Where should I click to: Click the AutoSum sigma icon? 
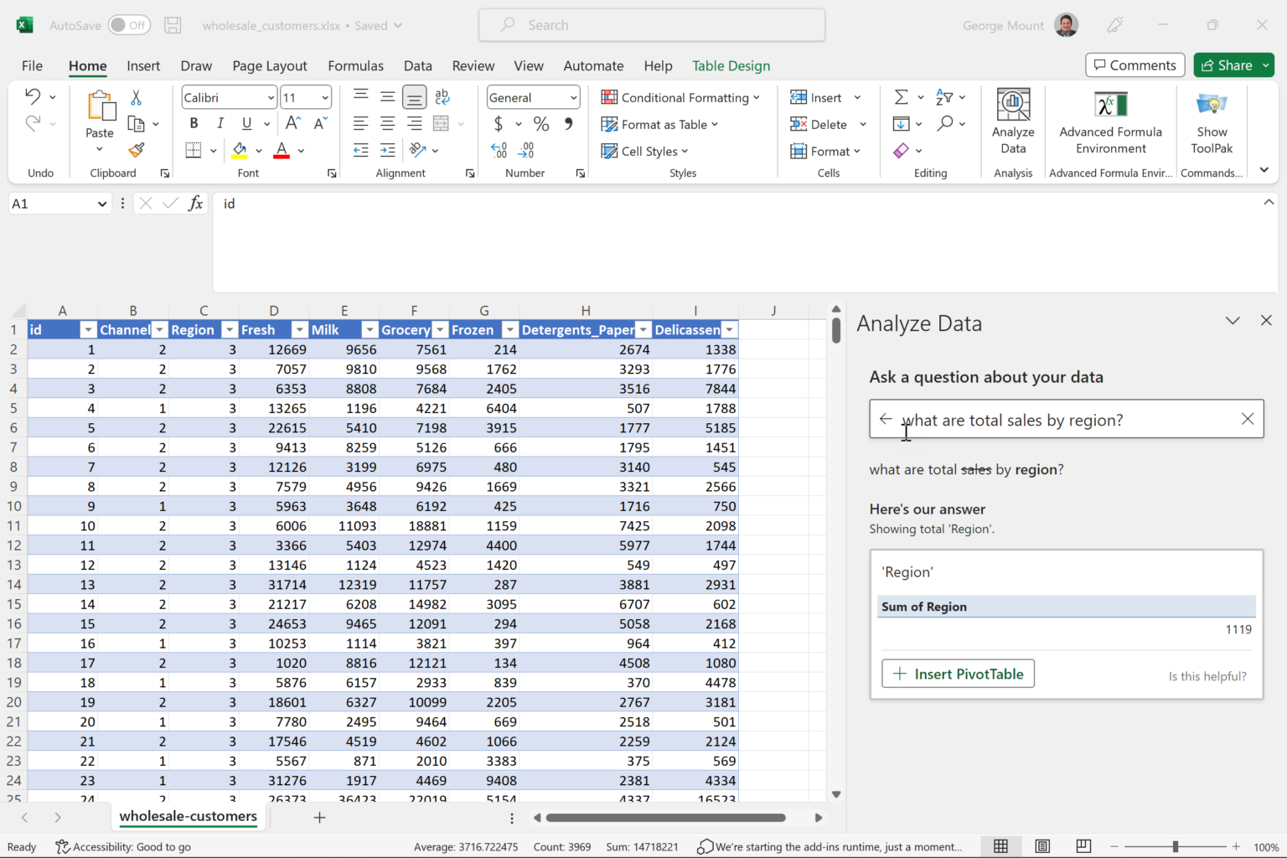click(x=901, y=97)
